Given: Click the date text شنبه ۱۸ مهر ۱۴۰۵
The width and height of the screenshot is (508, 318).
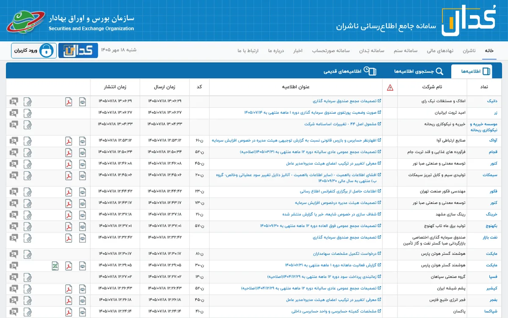Looking at the screenshot, I should pyautogui.click(x=119, y=50).
